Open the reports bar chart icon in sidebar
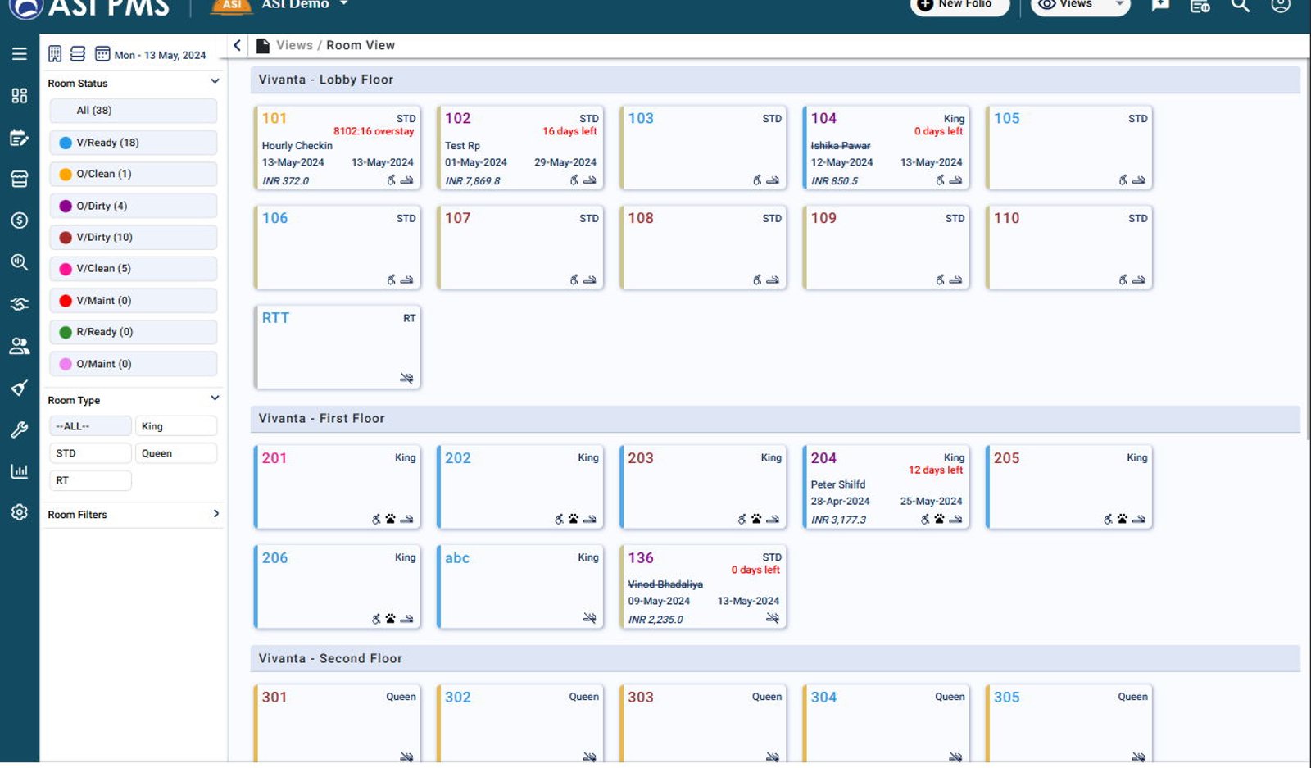 [20, 471]
